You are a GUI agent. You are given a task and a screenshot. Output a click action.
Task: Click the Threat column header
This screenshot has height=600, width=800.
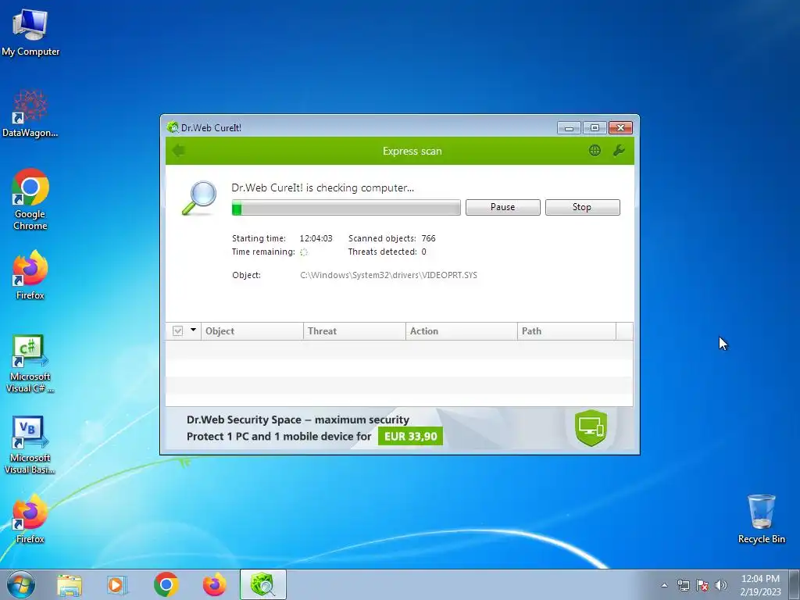355,331
